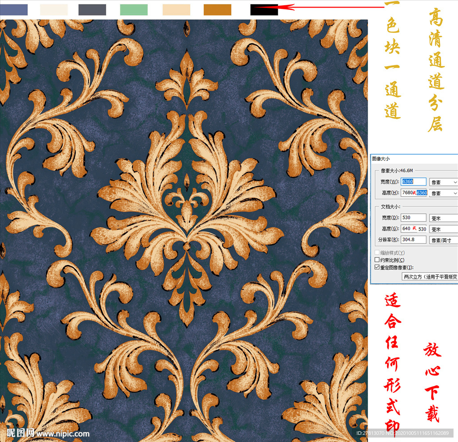Choose the mint green color swatch
Screen dimensions: 458x442
(x=134, y=10)
